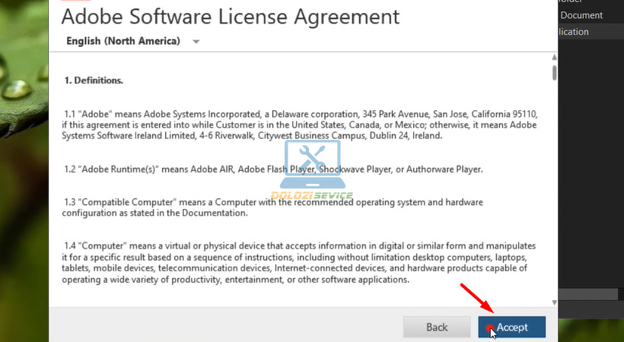This screenshot has height=342, width=624.
Task: Click the 1.4 "Computer" definition paragraph
Action: point(301,263)
